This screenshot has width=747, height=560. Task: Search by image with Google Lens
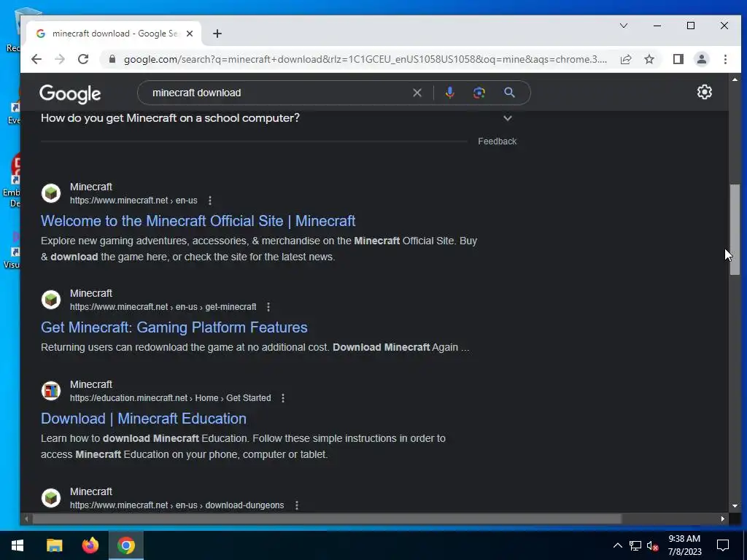point(479,93)
